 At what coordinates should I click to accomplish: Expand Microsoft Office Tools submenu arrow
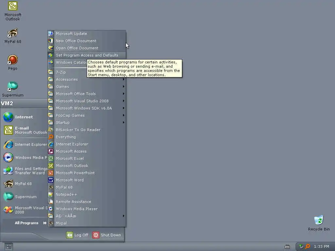(x=123, y=94)
